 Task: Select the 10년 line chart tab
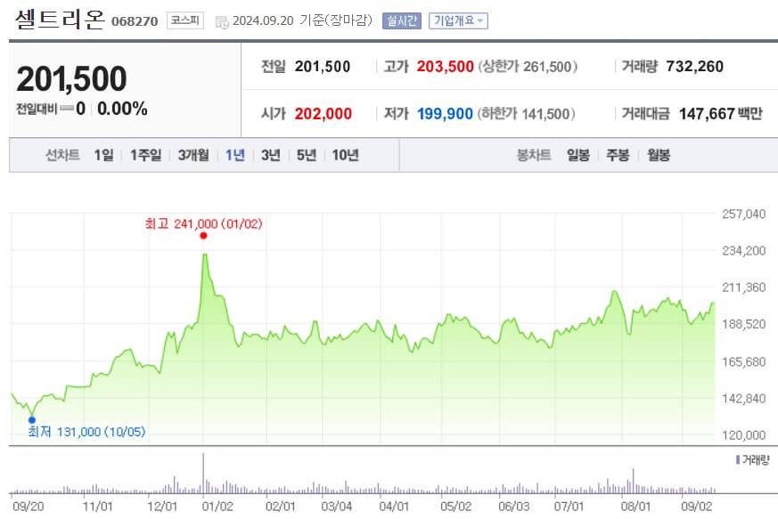click(345, 155)
